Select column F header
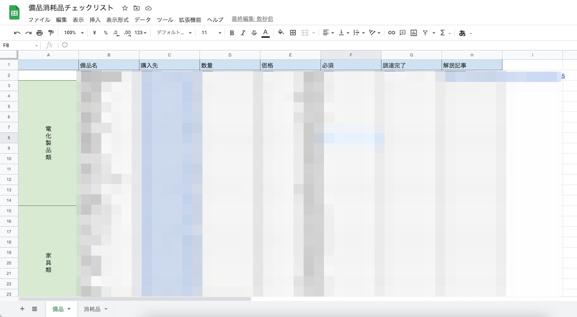 click(x=351, y=55)
